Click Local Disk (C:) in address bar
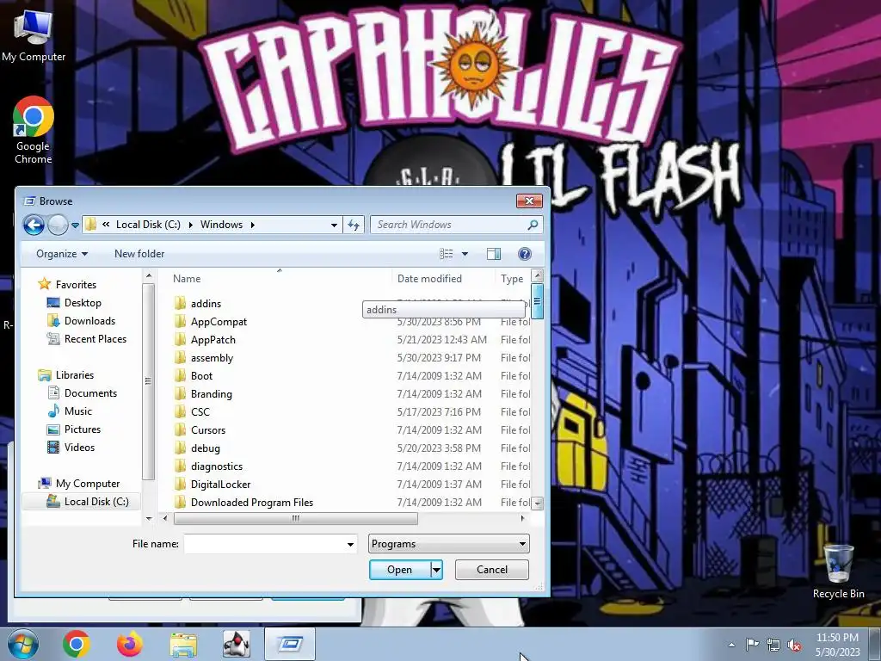The height and width of the screenshot is (661, 881). (x=148, y=225)
